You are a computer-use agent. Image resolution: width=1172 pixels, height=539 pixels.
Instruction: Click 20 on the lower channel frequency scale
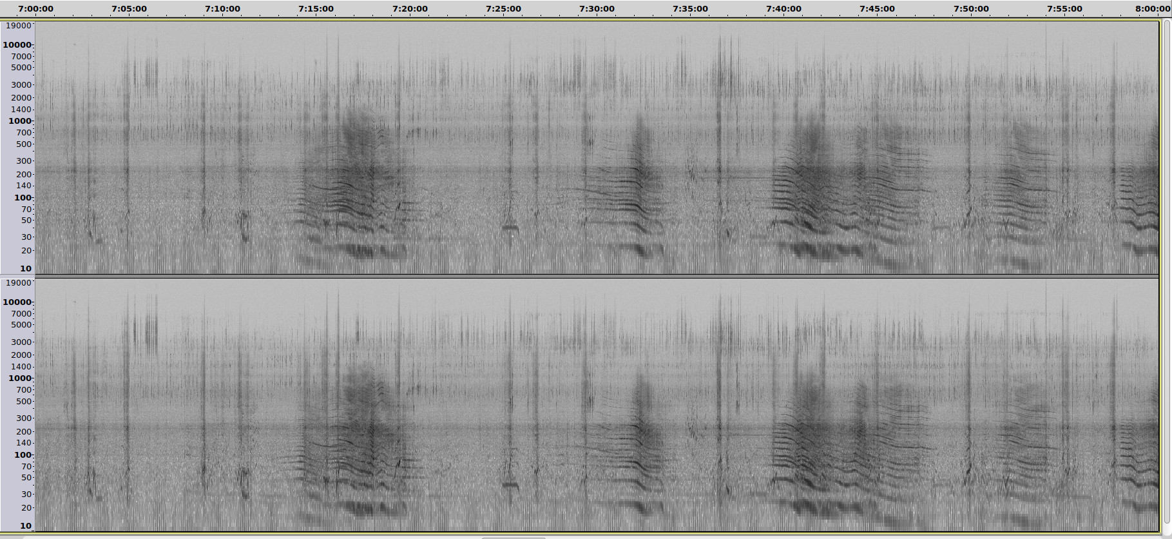[x=26, y=508]
